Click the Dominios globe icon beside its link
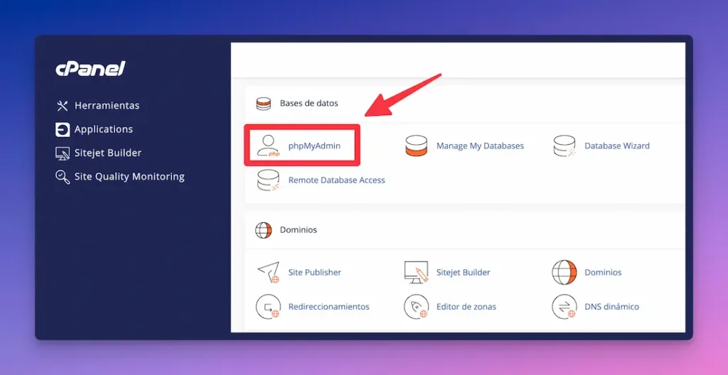 coord(564,273)
